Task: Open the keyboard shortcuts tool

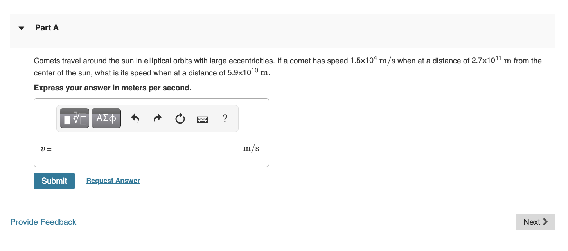Action: coord(202,119)
